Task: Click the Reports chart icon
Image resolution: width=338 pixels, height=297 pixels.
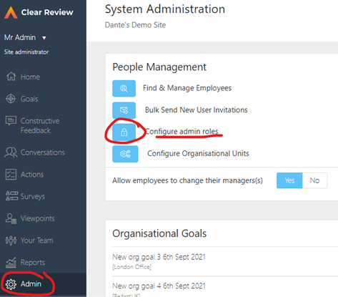Action: pos(11,263)
